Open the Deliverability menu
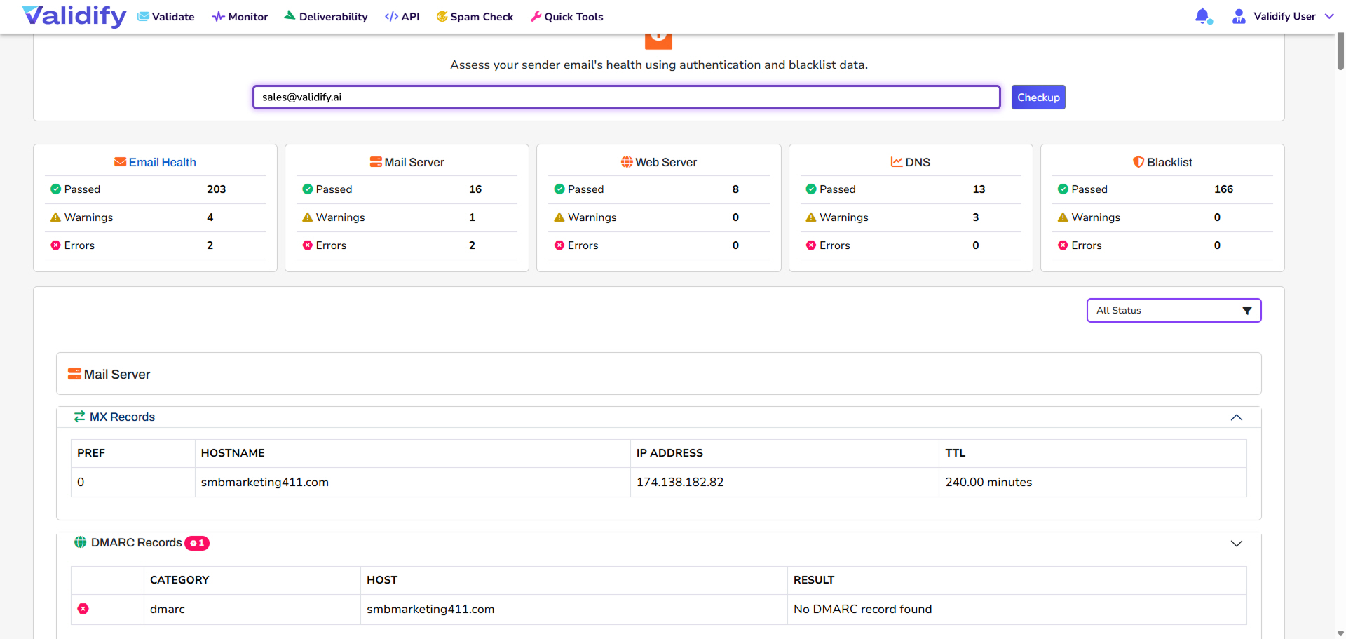This screenshot has height=639, width=1346. click(x=326, y=16)
